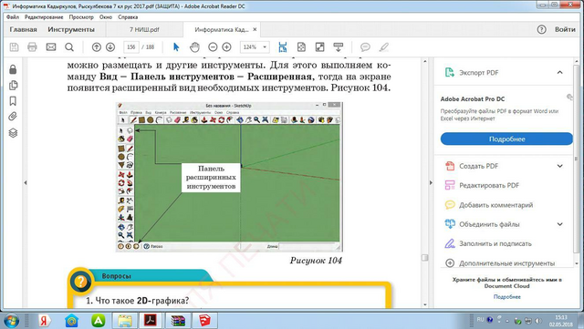Open bookmarks panel in left sidebar
This screenshot has height=329, width=584.
click(13, 101)
